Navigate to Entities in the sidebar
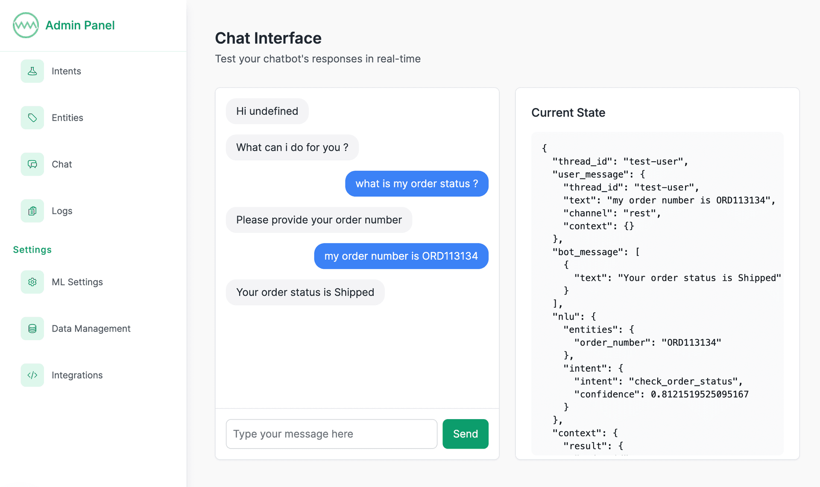 tap(67, 117)
